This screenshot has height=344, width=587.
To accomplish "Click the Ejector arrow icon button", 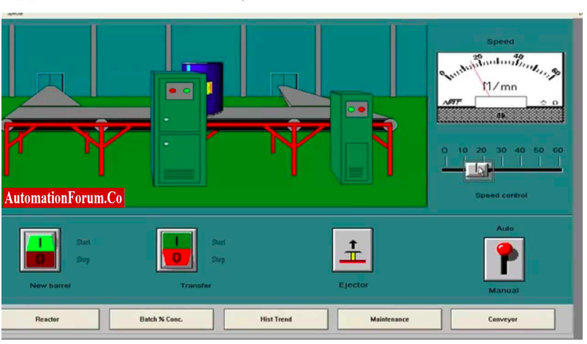I will point(353,250).
